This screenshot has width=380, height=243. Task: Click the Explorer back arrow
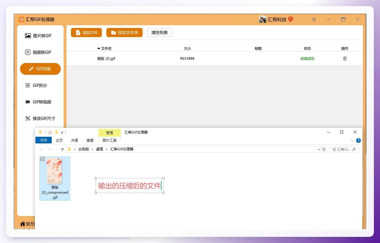point(41,150)
